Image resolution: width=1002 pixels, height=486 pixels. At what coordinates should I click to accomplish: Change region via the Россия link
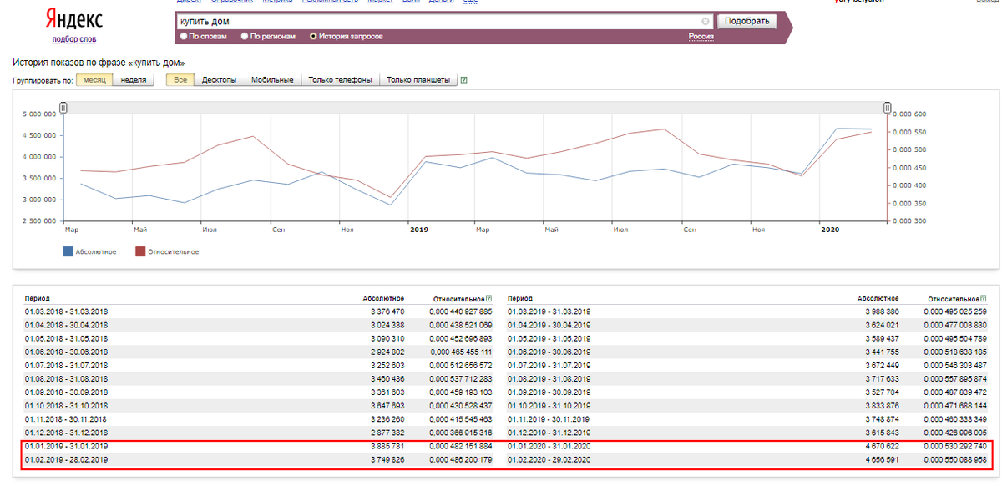pos(701,37)
